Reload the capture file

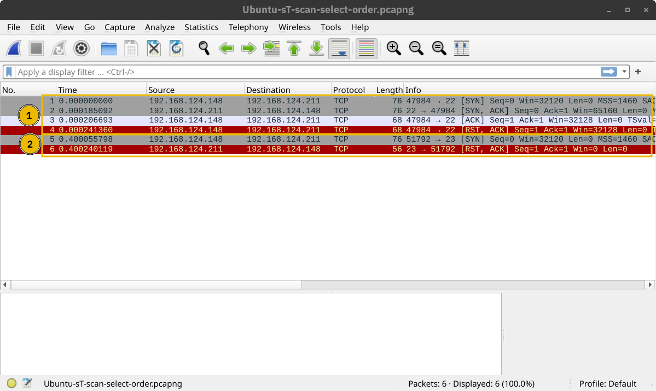(x=176, y=49)
